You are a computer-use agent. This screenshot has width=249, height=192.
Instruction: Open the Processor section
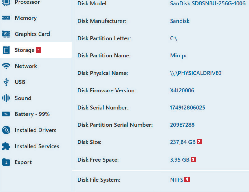coord(27,2)
